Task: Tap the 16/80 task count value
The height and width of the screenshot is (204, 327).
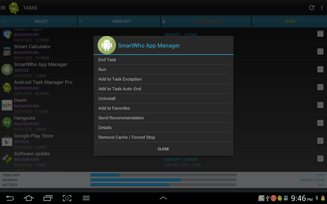Action: [320, 175]
